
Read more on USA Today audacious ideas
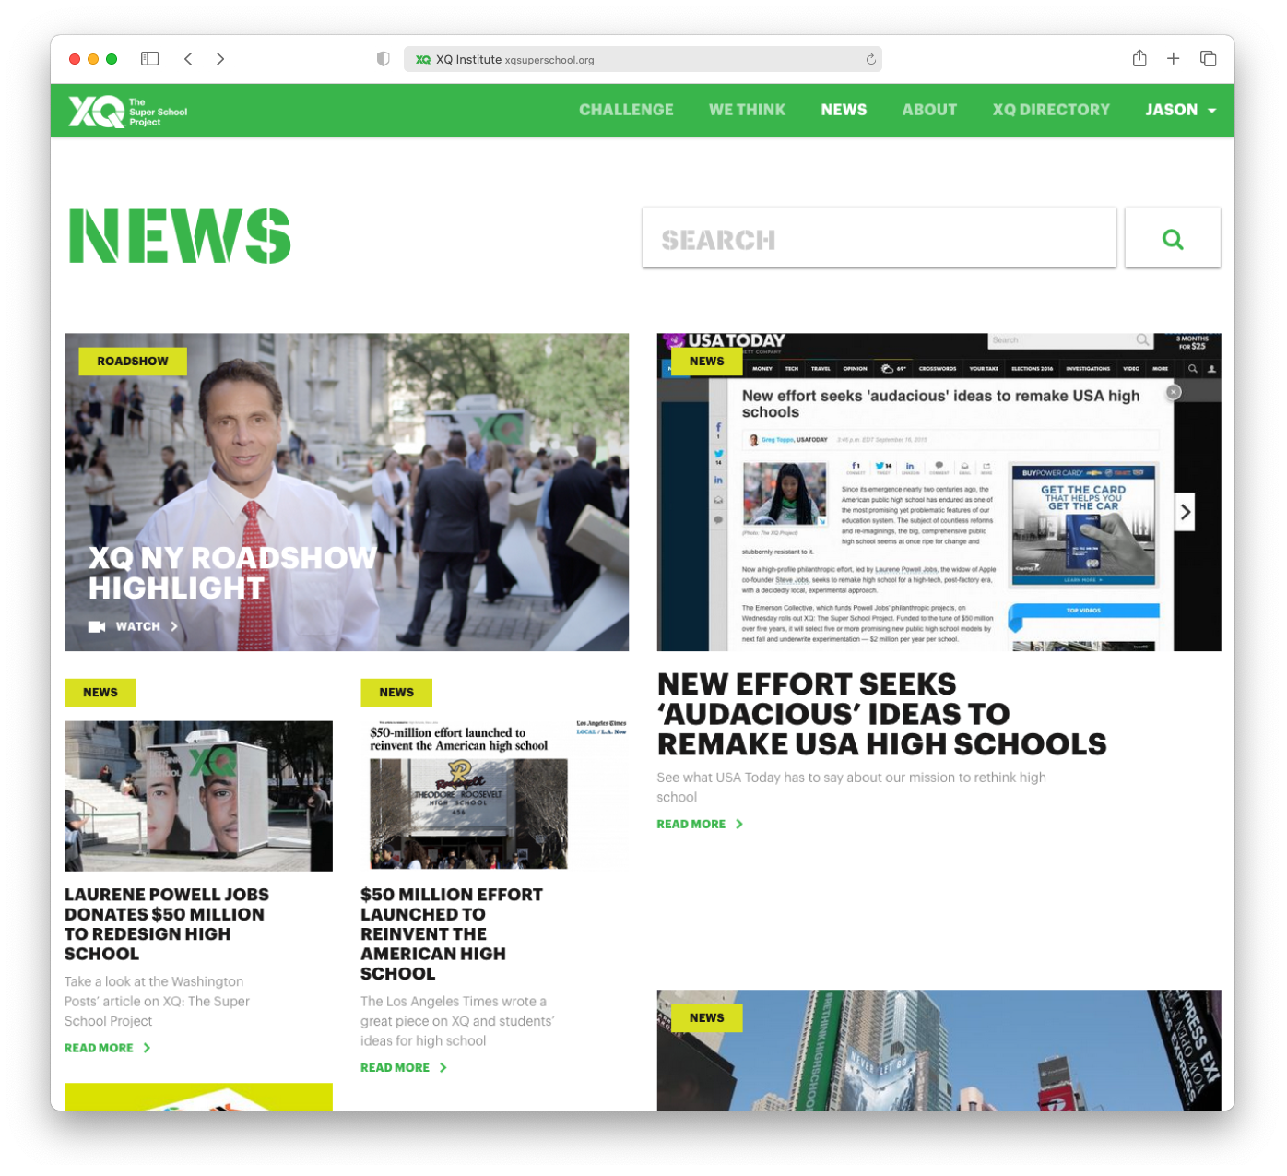[x=700, y=824]
